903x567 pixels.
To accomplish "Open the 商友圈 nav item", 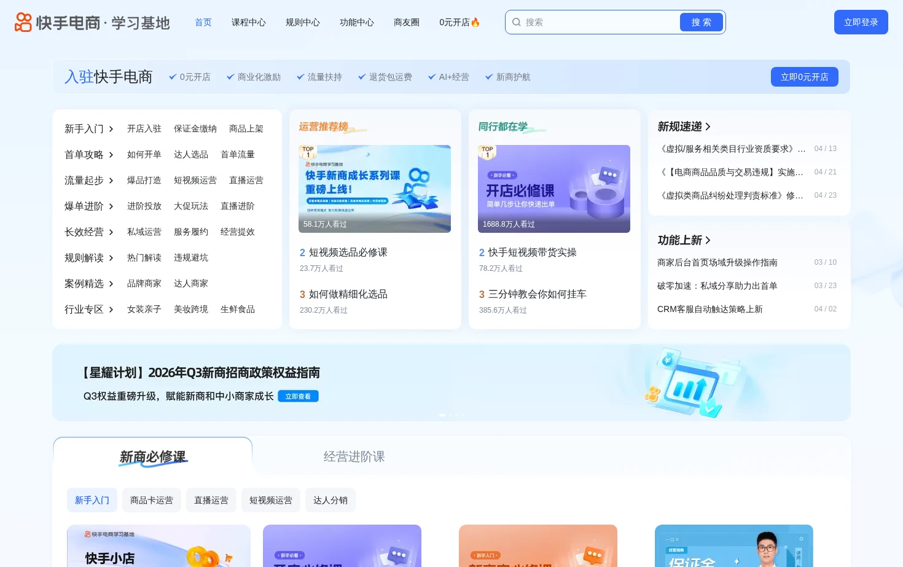I will point(407,22).
